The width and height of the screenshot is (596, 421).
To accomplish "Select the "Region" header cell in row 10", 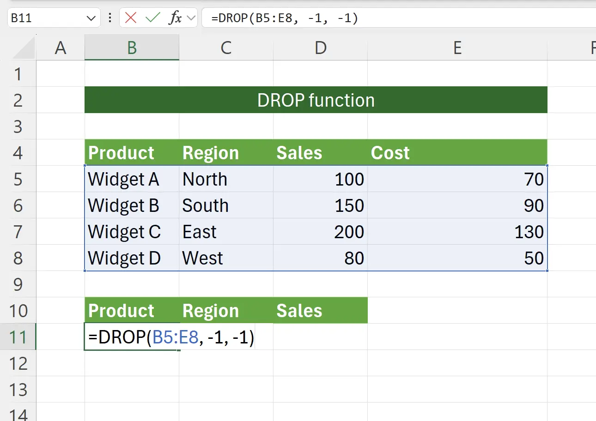I will pyautogui.click(x=226, y=311).
